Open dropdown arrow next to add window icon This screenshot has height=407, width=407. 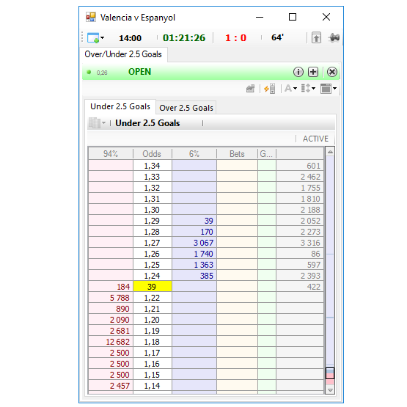pos(102,38)
